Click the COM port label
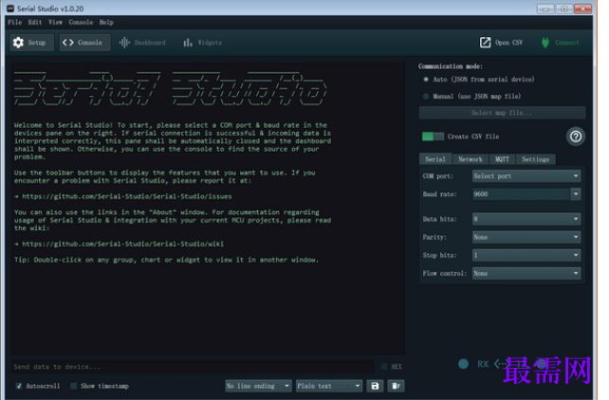The width and height of the screenshot is (609, 400). coord(438,176)
